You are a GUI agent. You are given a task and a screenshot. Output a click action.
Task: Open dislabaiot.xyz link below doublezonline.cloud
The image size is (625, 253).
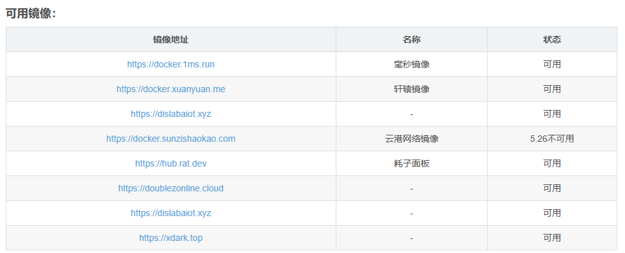[x=170, y=213]
